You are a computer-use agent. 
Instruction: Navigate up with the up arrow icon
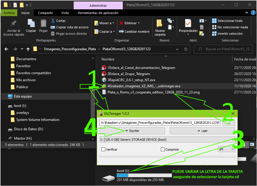coord(28,49)
